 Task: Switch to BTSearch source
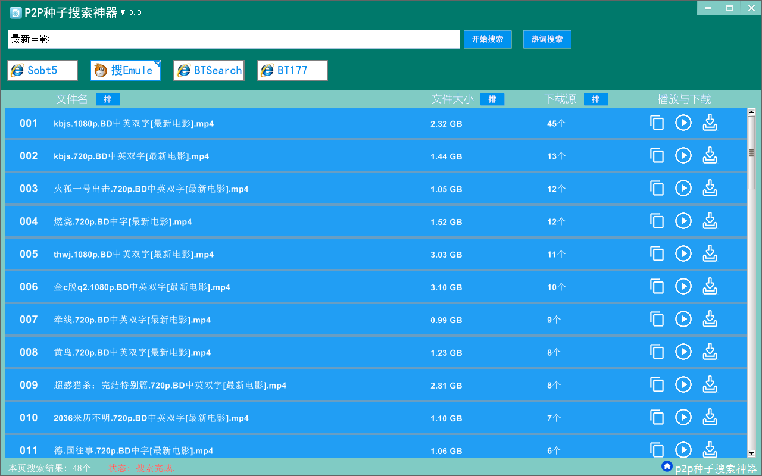209,70
